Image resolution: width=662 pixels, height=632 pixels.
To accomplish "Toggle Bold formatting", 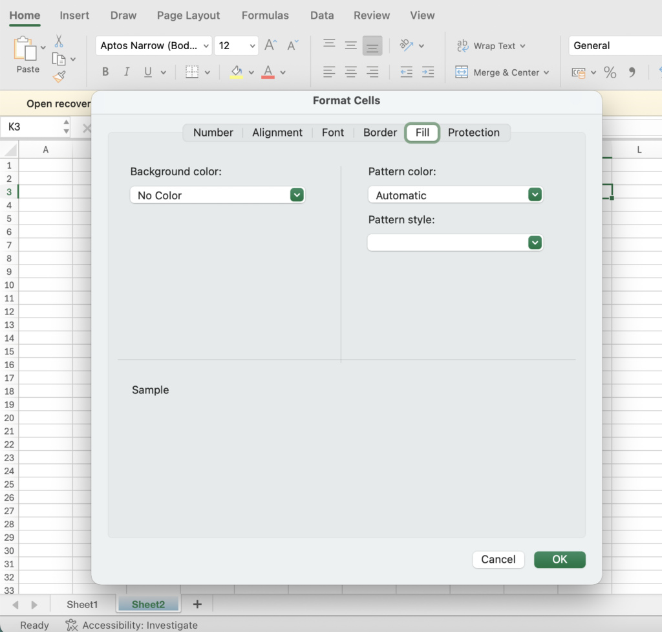I will pos(105,72).
